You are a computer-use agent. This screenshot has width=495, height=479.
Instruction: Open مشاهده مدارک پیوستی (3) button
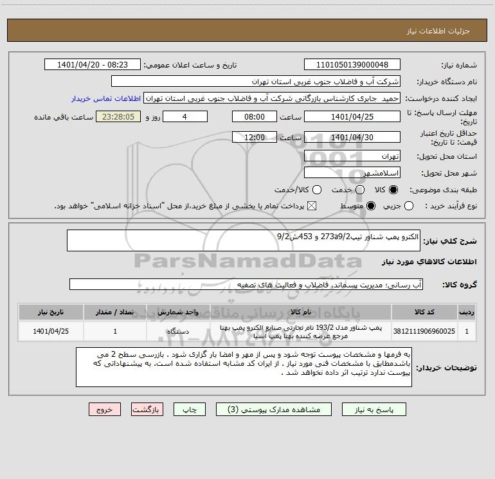click(x=274, y=410)
